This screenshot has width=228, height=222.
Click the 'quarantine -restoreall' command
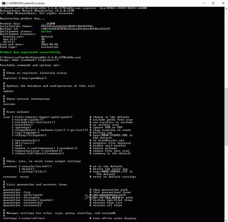(22, 205)
